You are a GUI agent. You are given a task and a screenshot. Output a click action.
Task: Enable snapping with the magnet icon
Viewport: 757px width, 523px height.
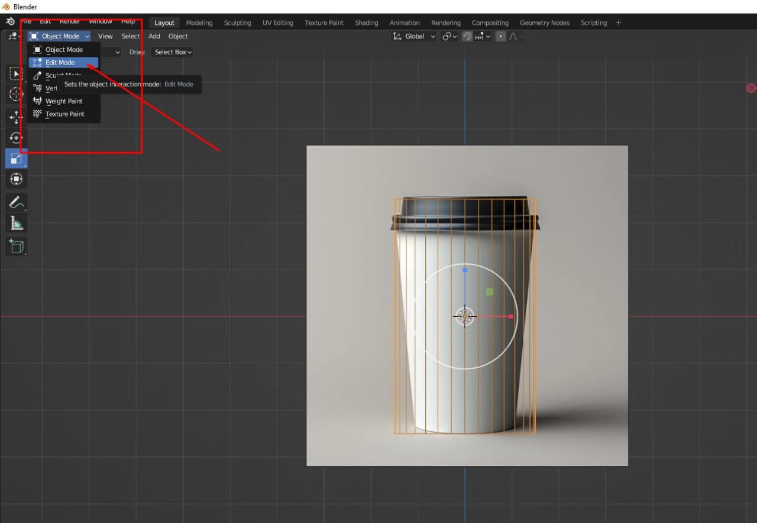467,36
